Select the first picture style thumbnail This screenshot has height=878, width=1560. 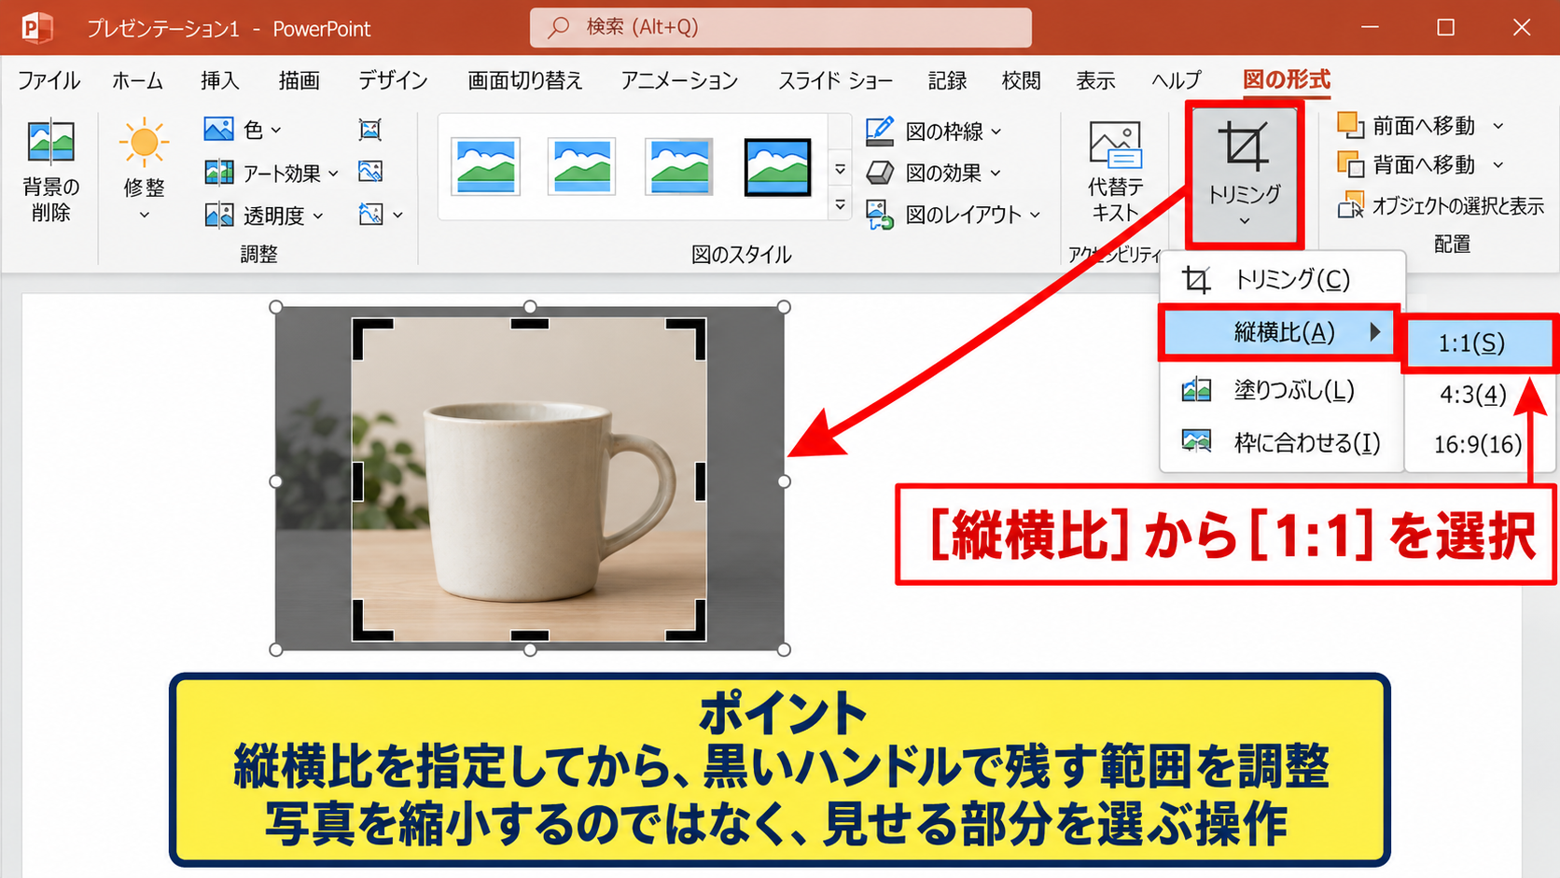[485, 167]
